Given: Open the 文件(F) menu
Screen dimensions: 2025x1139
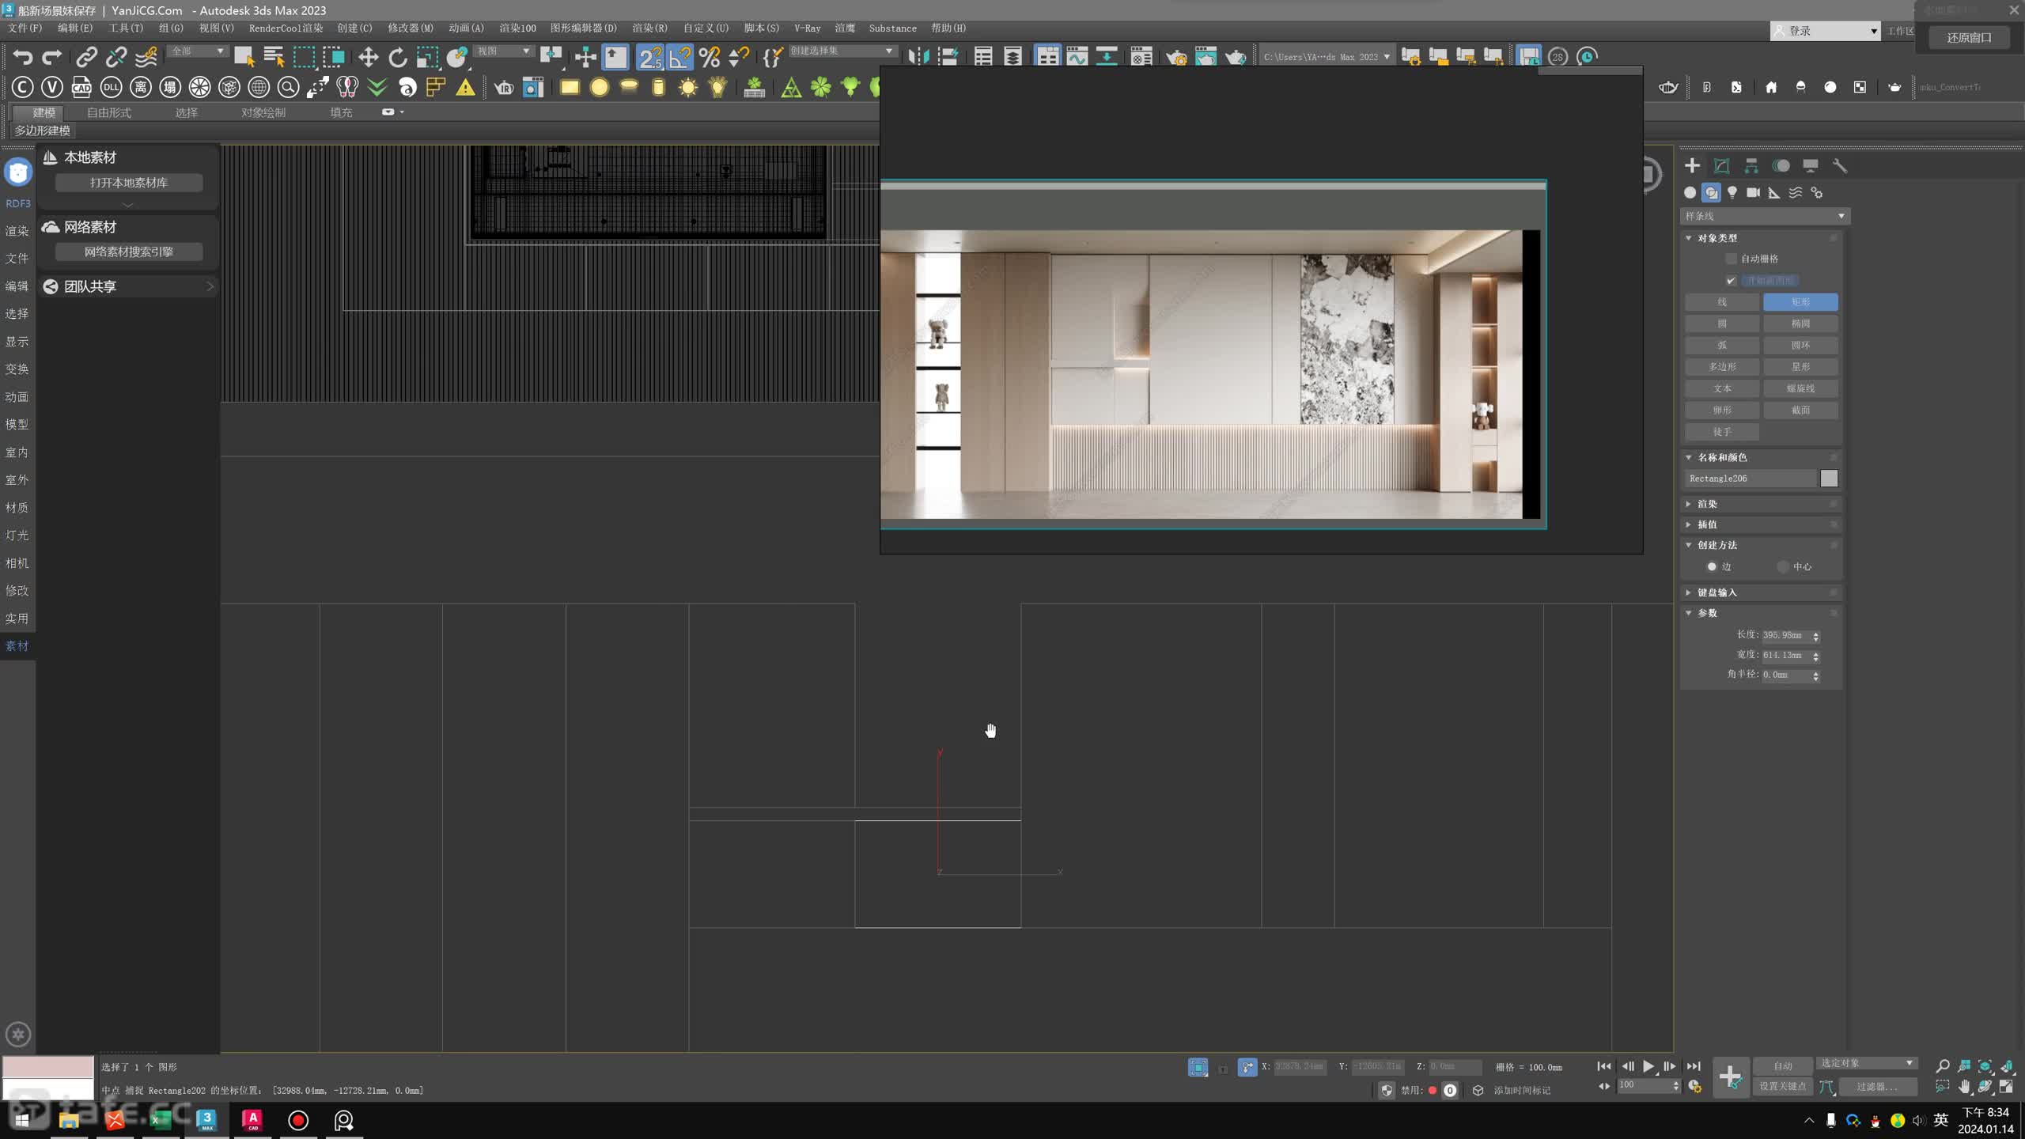Looking at the screenshot, I should [x=25, y=28].
